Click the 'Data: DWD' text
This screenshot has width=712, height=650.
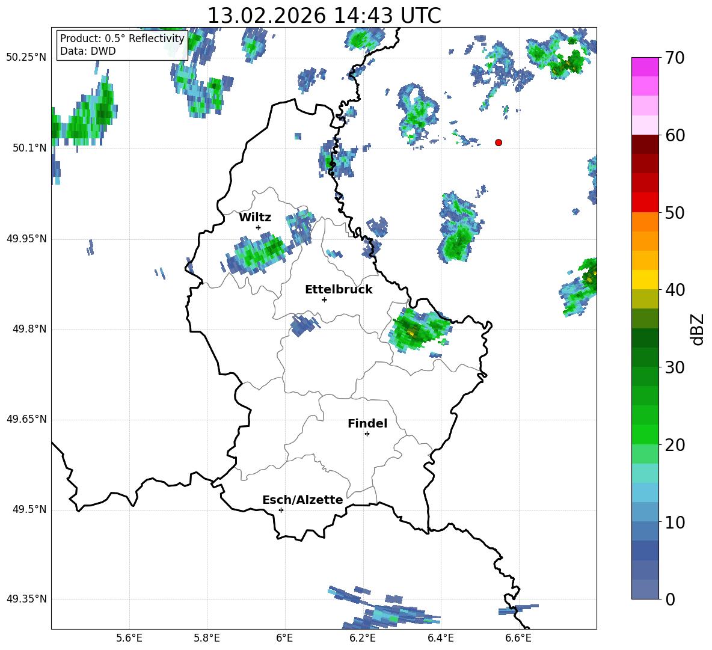pos(88,51)
